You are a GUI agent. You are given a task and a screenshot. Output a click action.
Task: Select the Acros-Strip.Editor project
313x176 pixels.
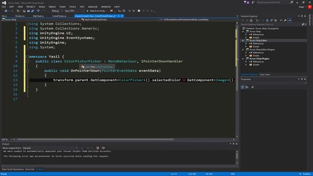point(258,41)
